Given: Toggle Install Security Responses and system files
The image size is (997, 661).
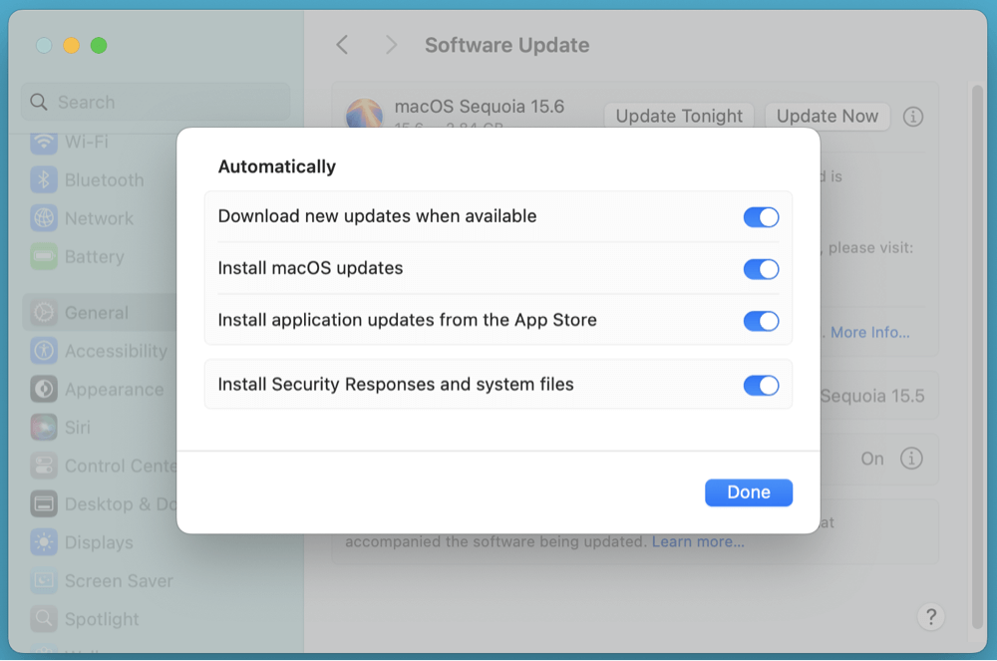Looking at the screenshot, I should [761, 385].
